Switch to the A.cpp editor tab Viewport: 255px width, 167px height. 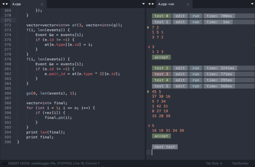[17, 4]
